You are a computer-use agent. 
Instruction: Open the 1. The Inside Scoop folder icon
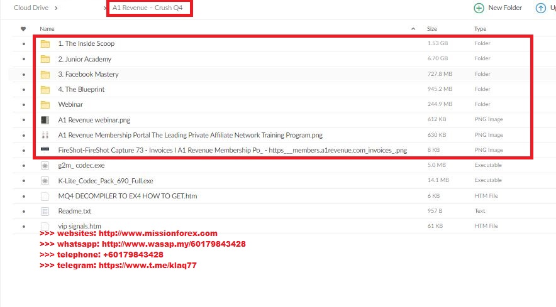45,44
